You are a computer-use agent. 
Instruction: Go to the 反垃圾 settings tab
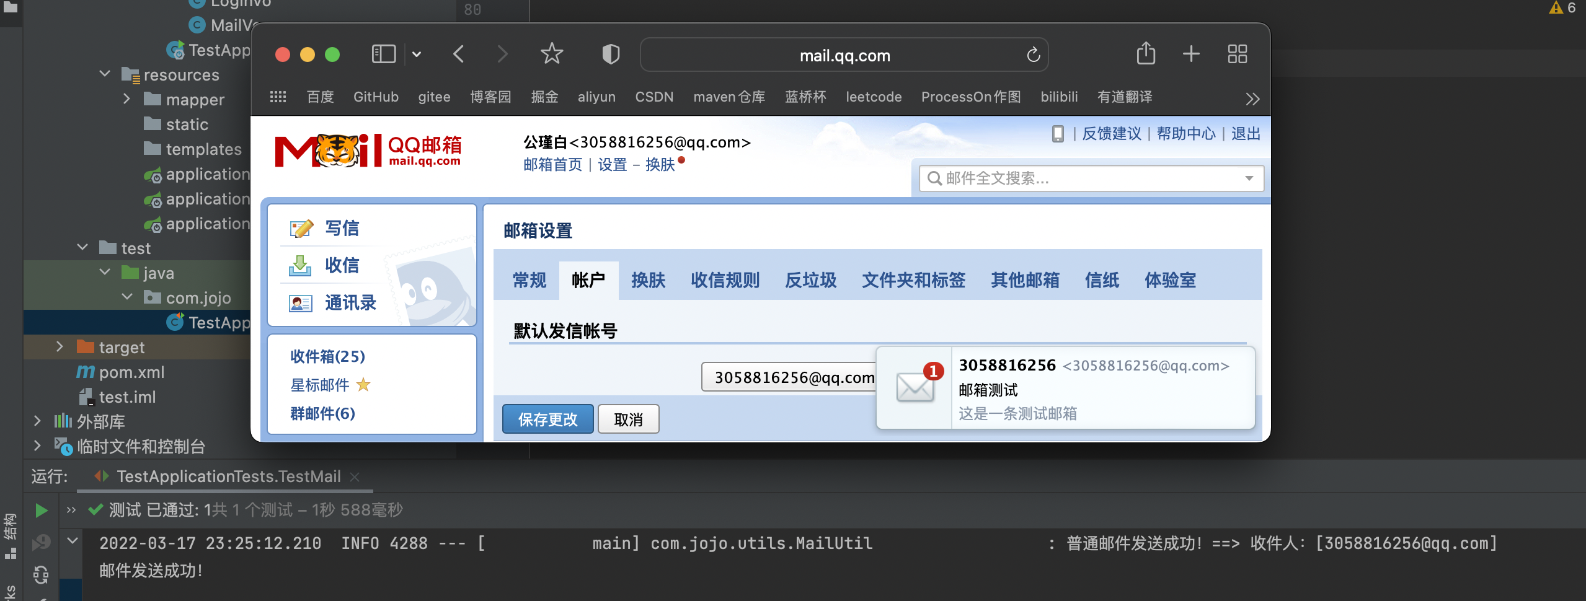click(810, 281)
